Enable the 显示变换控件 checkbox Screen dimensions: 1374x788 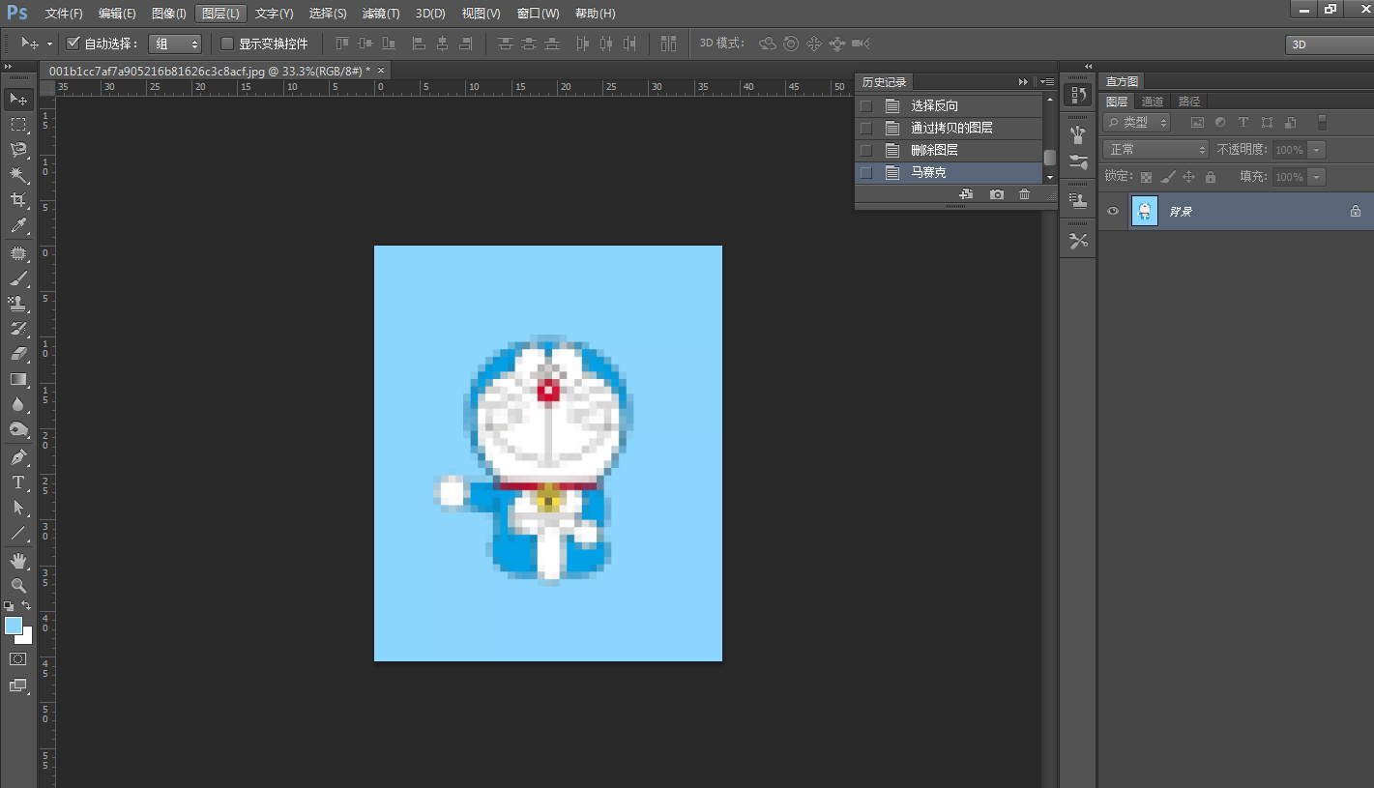click(x=227, y=44)
